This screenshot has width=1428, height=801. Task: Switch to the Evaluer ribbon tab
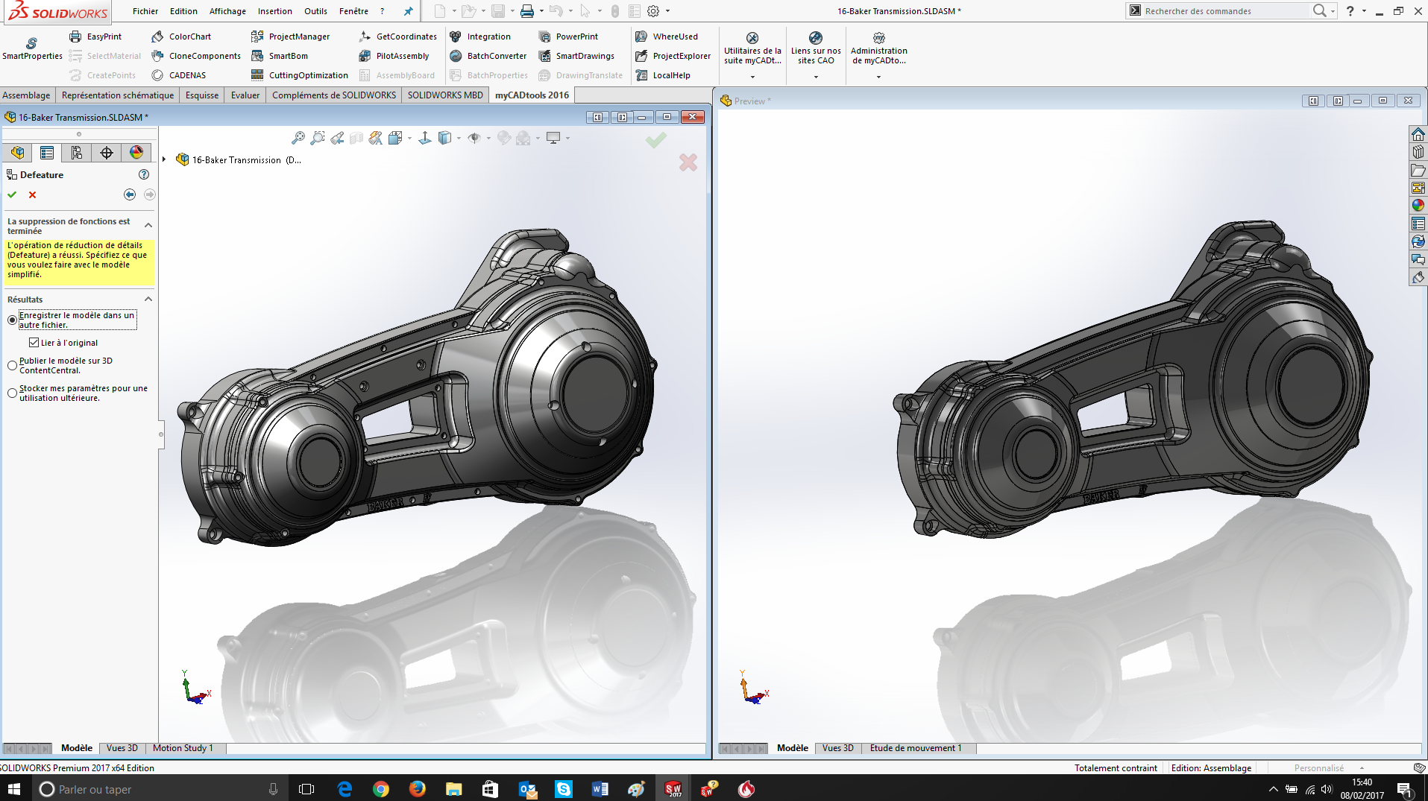(x=245, y=95)
